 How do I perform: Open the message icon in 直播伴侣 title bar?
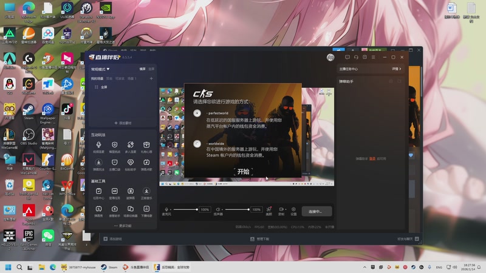point(347,57)
